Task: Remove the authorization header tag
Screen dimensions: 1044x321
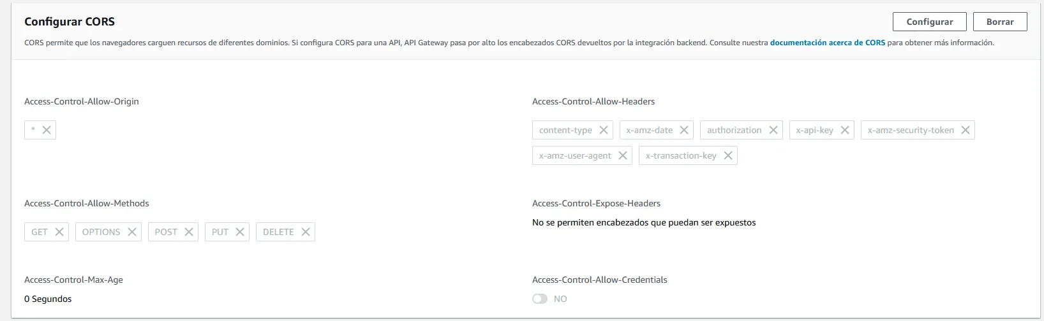Action: (773, 130)
